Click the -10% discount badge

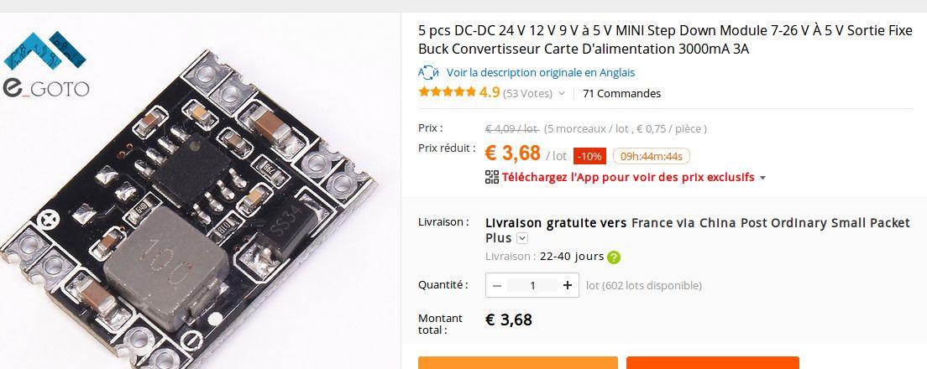pos(589,156)
